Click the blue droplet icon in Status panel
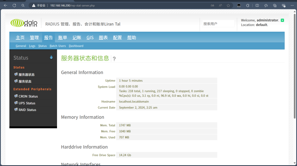 (x=51, y=57)
